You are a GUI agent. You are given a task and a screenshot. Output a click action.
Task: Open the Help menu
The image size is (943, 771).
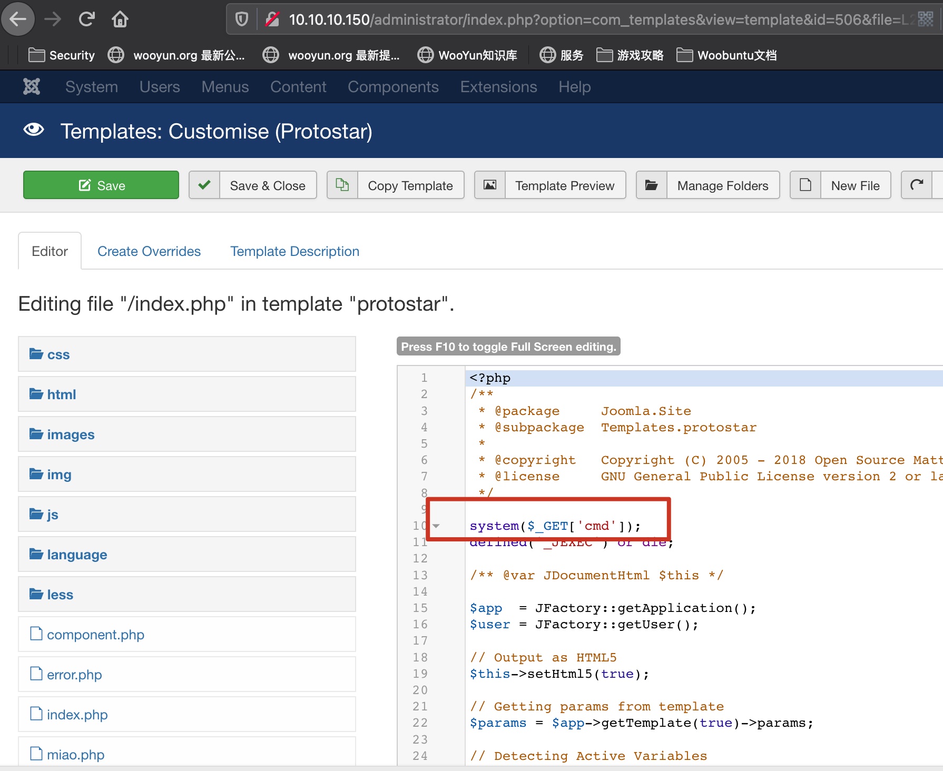point(575,86)
